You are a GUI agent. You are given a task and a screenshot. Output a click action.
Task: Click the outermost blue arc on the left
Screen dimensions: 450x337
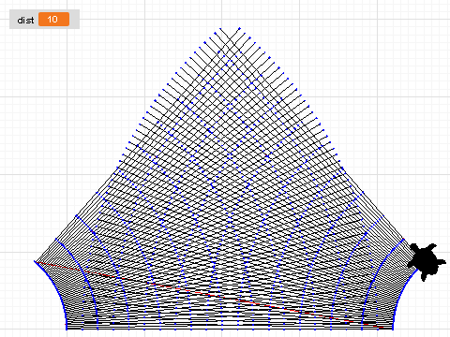(52, 290)
